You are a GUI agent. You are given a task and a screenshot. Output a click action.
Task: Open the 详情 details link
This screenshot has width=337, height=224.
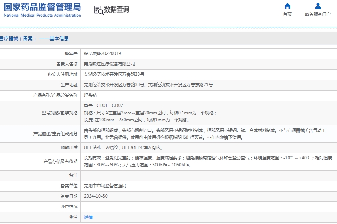(x=88, y=218)
